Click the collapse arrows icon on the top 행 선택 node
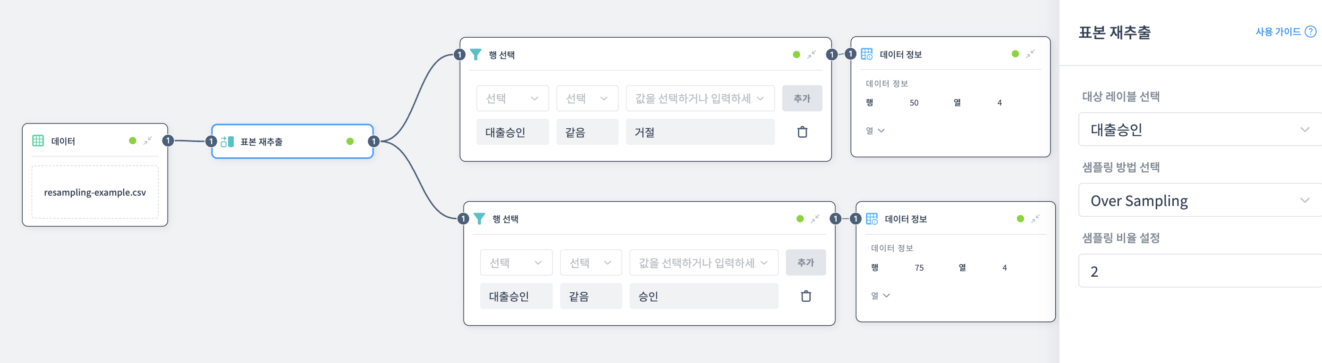The height and width of the screenshot is (363, 1322). pyautogui.click(x=811, y=55)
